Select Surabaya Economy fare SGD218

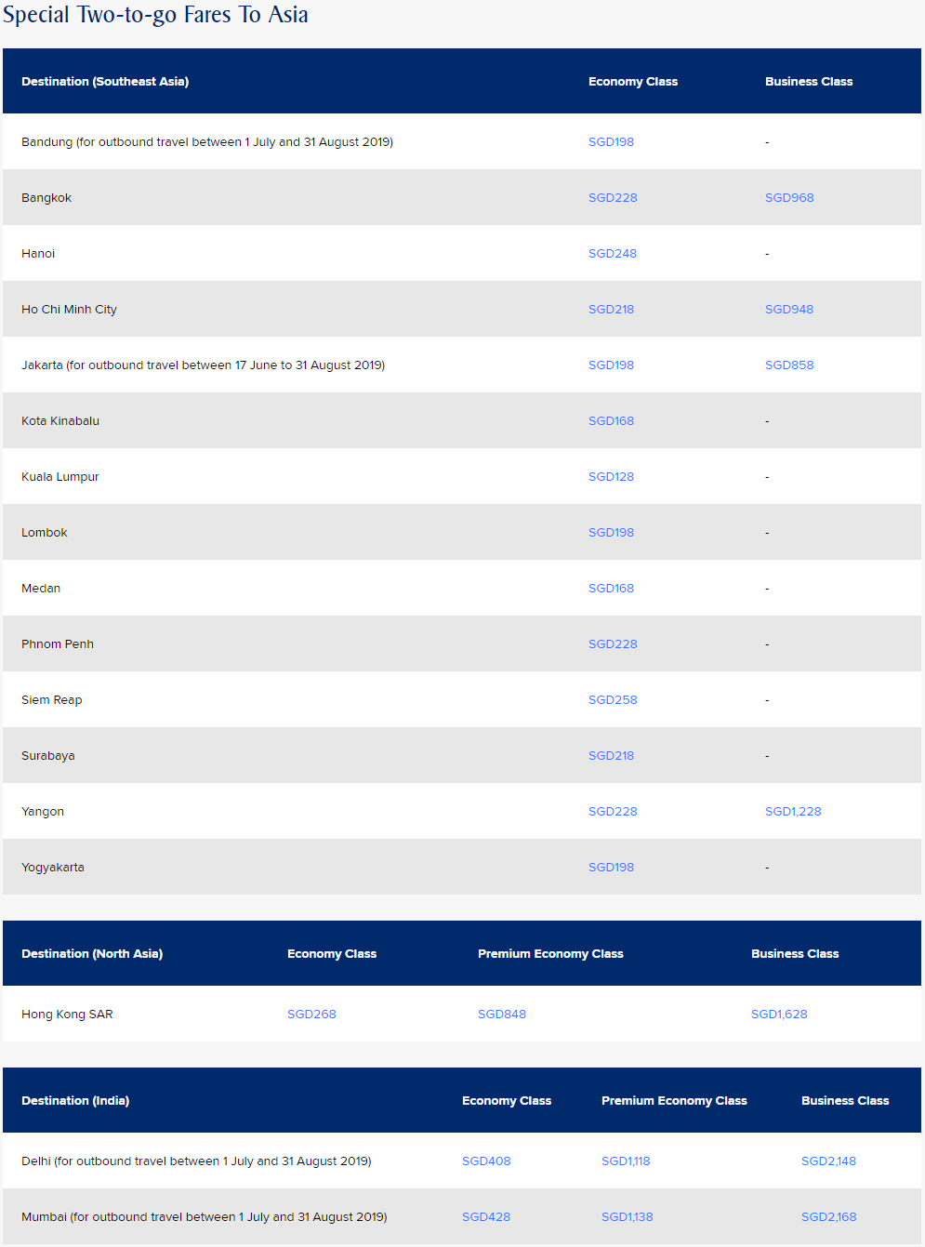(611, 756)
